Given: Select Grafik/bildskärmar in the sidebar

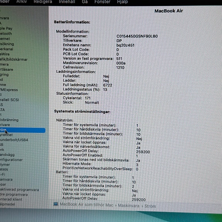Looking at the screenshot, I should point(14,59).
